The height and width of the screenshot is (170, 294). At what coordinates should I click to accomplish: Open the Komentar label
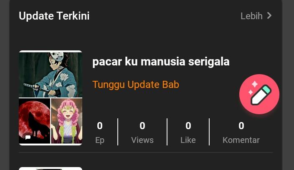[241, 140]
